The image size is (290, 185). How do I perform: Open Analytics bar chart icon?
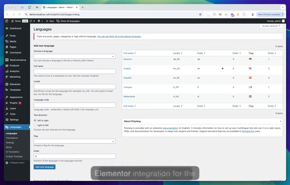(7, 71)
